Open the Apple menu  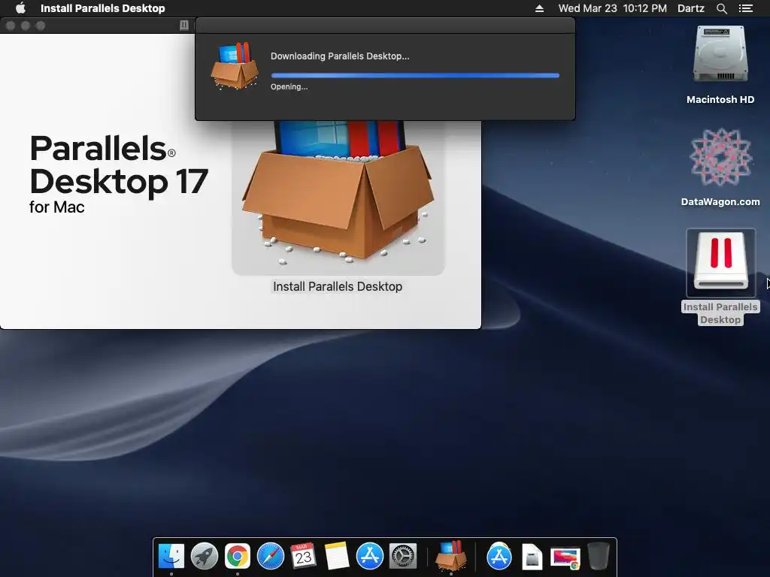point(20,8)
